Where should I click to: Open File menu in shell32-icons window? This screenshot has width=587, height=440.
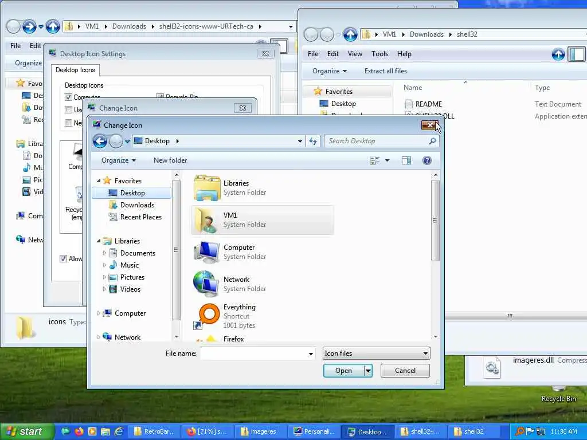(x=15, y=46)
